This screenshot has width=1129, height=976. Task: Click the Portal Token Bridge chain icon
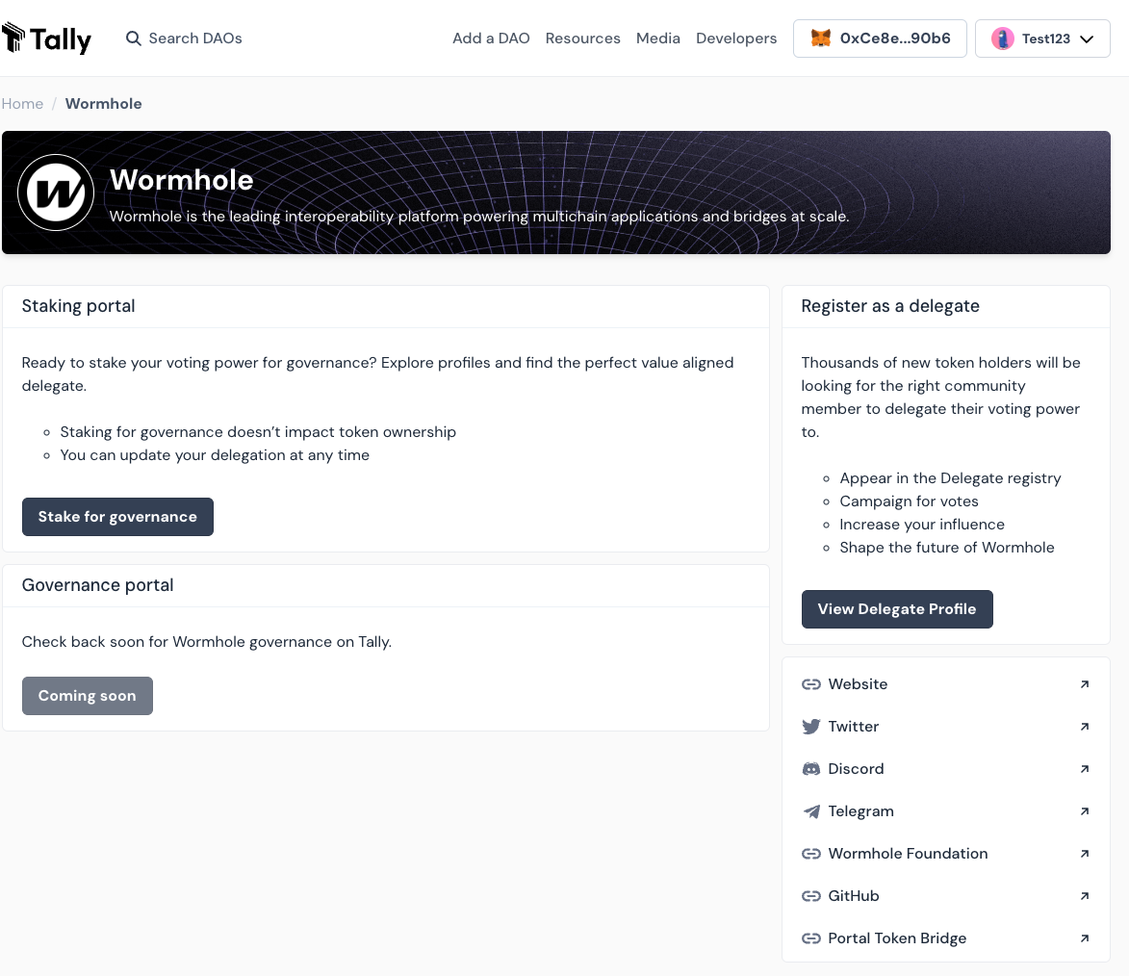point(811,938)
